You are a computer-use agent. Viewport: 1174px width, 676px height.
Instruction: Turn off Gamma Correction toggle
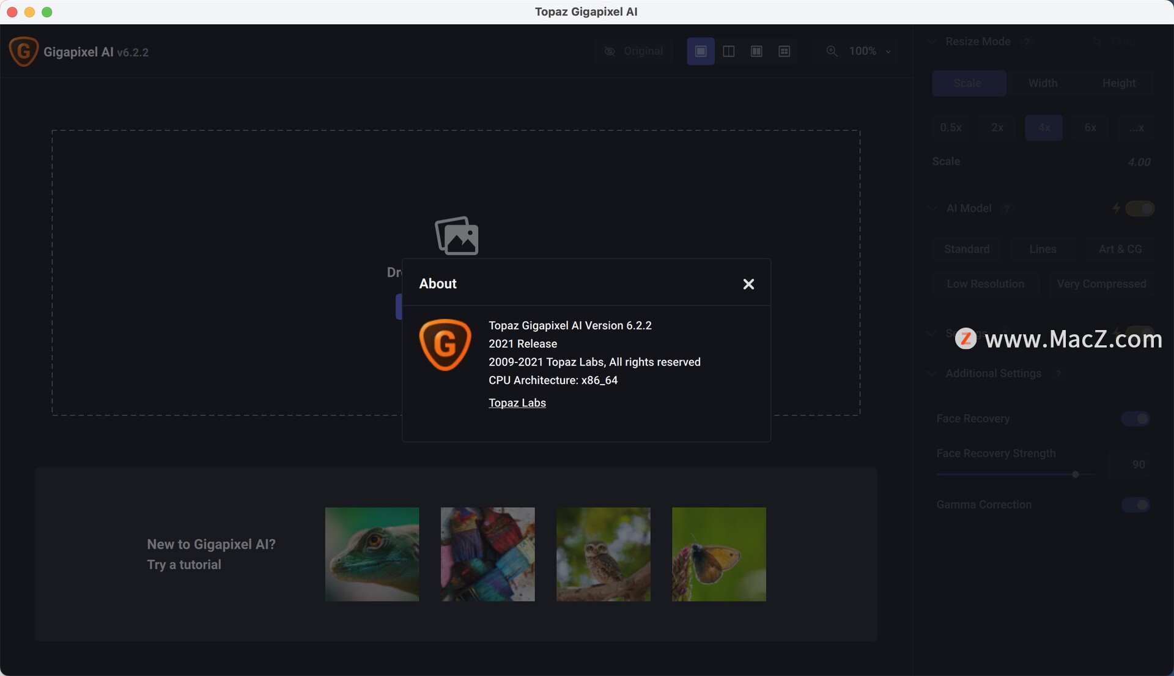(x=1135, y=505)
